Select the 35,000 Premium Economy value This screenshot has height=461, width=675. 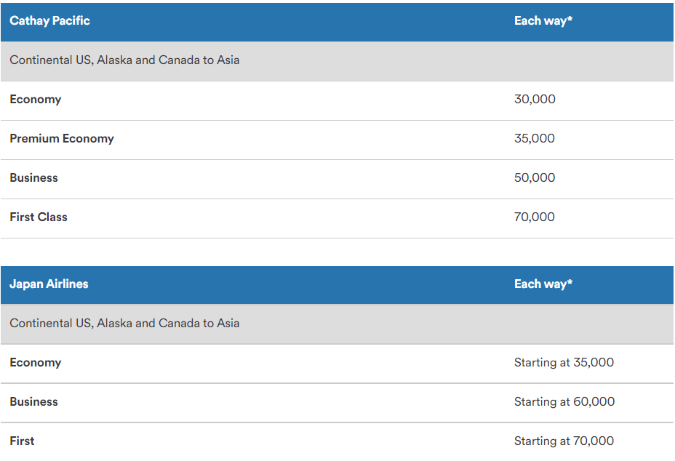(534, 139)
